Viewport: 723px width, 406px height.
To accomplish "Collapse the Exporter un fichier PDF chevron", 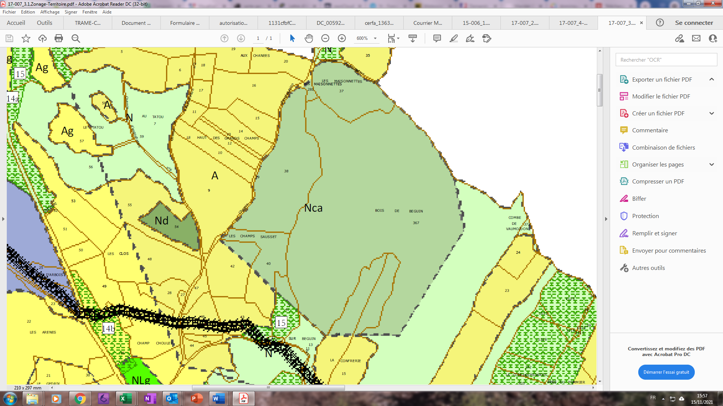I will 712,79.
